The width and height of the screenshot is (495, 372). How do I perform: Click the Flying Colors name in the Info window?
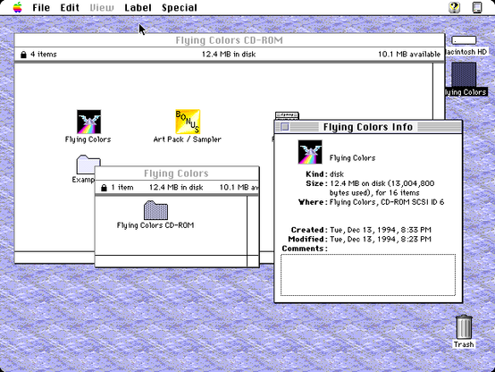pos(352,158)
